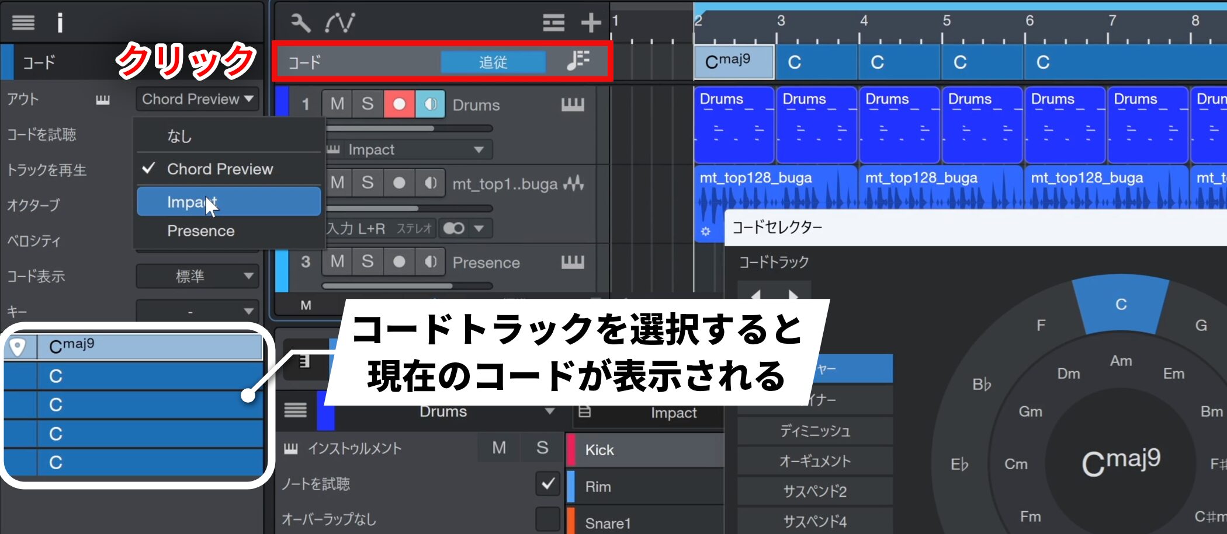The width and height of the screenshot is (1227, 534).
Task: Click the 追従 follow button
Action: (493, 62)
